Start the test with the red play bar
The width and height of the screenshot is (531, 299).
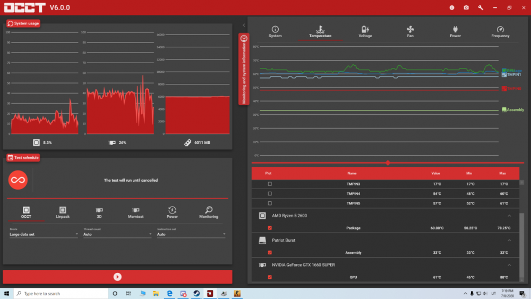(117, 277)
